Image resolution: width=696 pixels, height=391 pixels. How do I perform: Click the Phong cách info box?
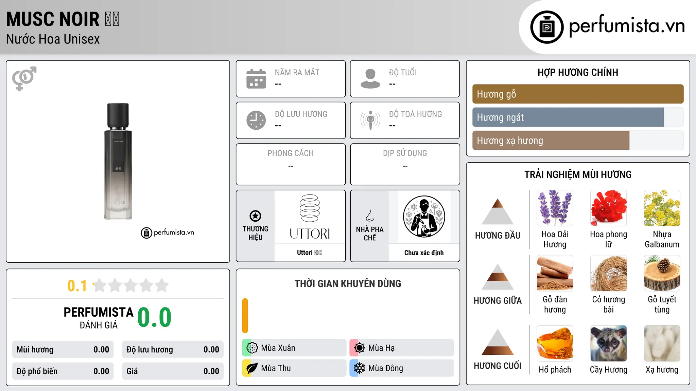(291, 164)
